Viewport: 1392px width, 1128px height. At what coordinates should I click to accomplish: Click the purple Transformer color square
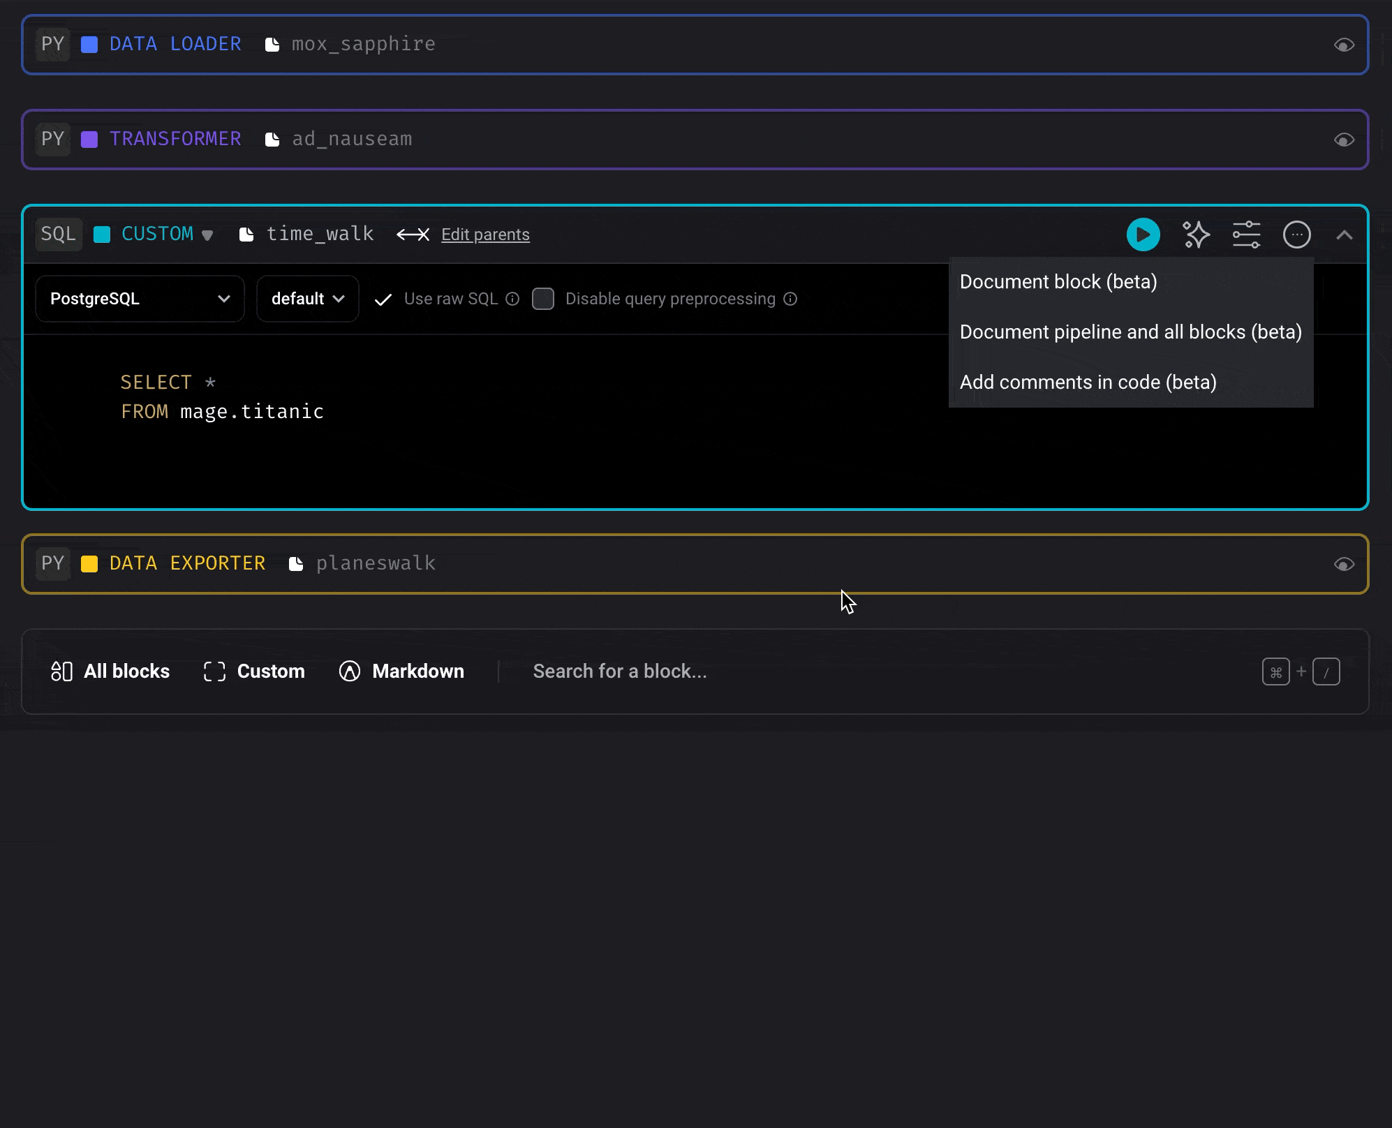coord(89,140)
